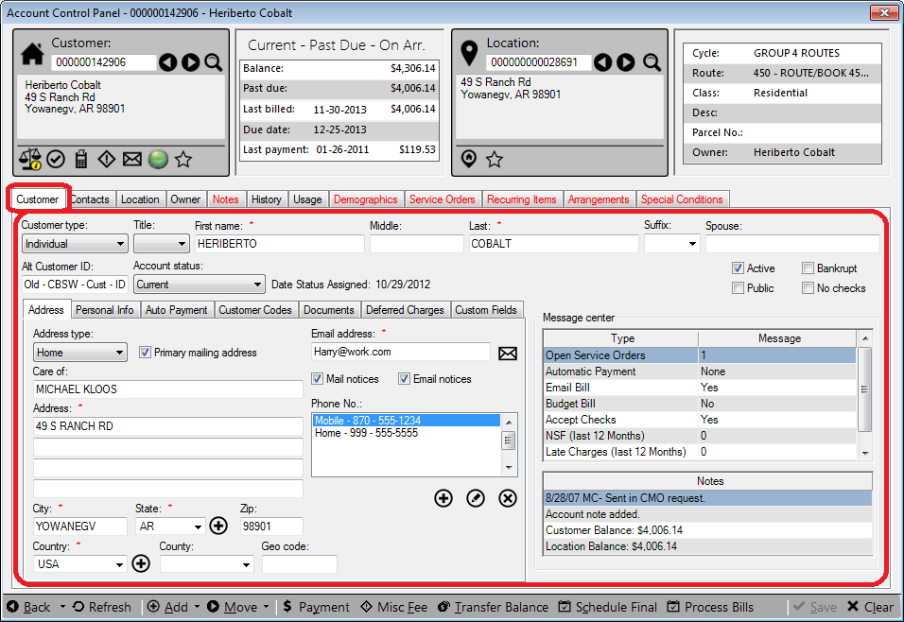Go to previous customer with left arrow
The image size is (904, 622).
coord(167,62)
